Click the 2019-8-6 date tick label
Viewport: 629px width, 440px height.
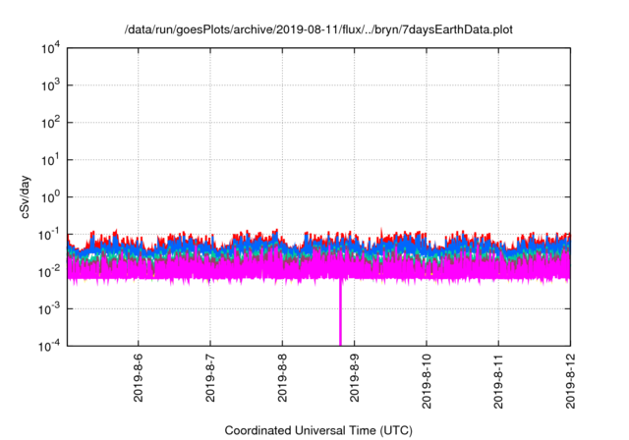click(138, 377)
